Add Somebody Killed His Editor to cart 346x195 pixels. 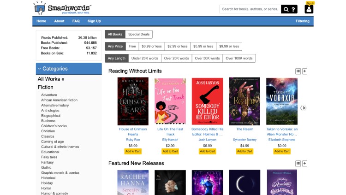208,151
